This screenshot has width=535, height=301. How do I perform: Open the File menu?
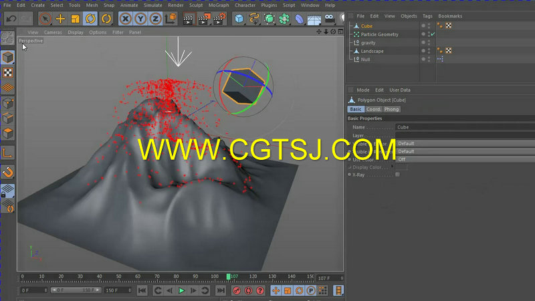(x=7, y=5)
